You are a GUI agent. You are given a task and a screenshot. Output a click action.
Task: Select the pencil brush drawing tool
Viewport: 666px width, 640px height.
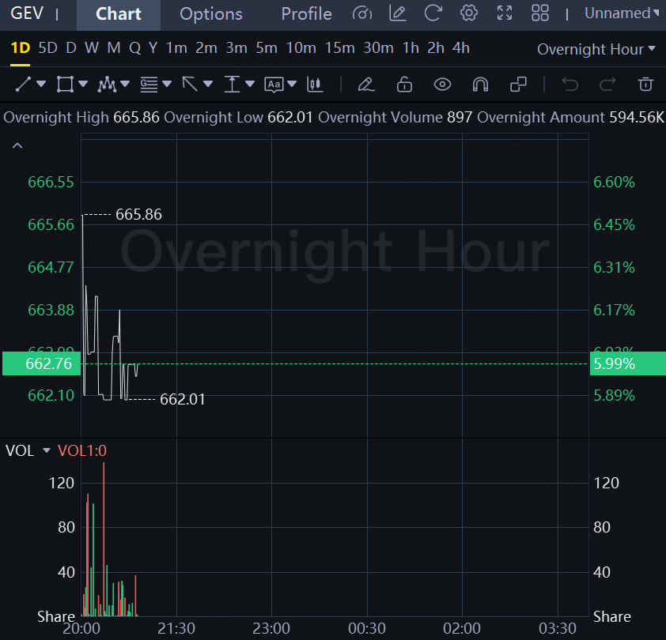pos(365,84)
